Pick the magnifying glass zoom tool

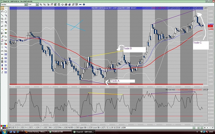pos(6,15)
